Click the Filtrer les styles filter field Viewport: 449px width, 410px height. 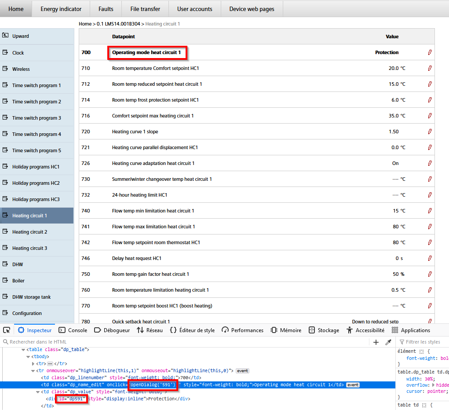point(424,342)
